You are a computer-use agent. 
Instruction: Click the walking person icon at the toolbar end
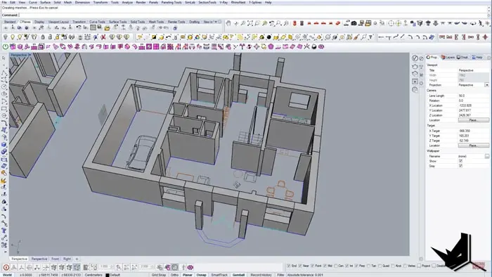(x=481, y=23)
